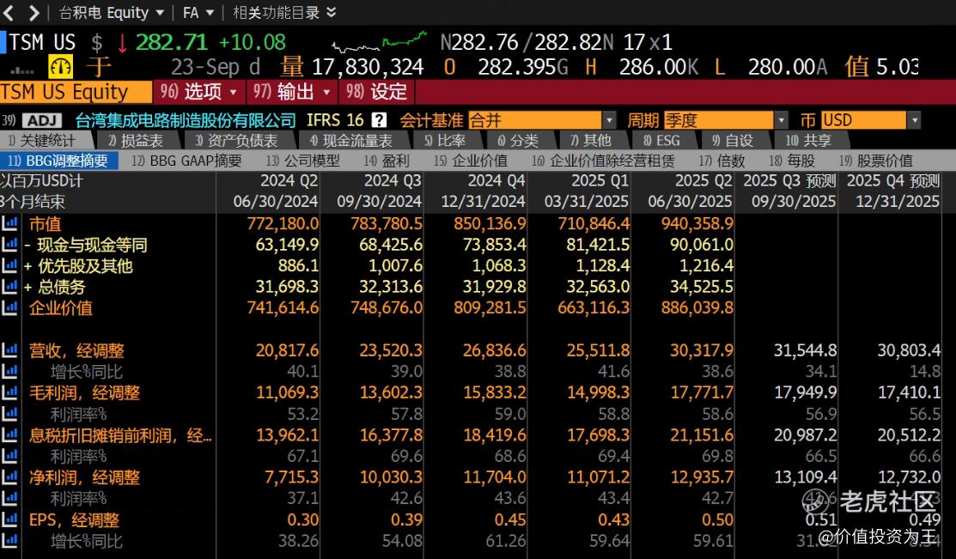Open the chart icon for 优先股及其他 row

(x=9, y=266)
